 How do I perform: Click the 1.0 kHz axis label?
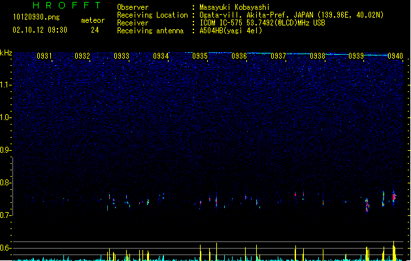coord(6,117)
